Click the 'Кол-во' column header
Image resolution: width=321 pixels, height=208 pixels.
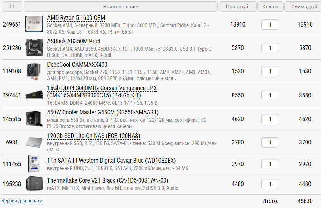(x=270, y=7)
